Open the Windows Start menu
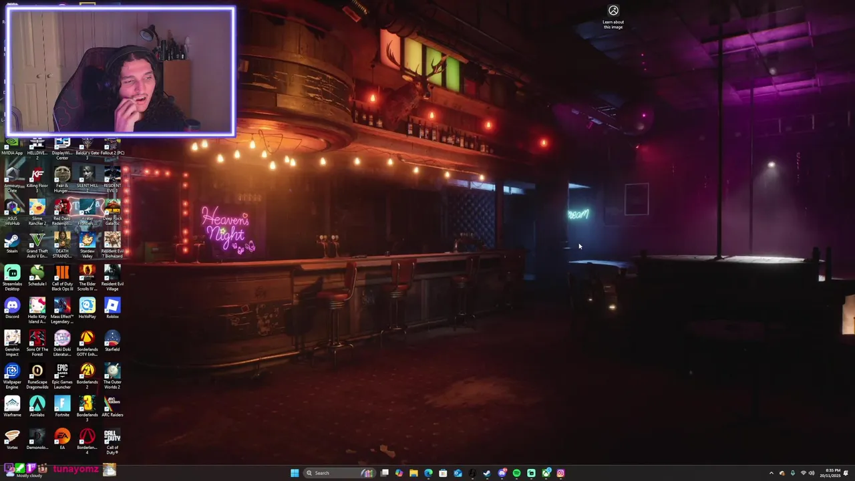855x481 pixels. (x=295, y=473)
